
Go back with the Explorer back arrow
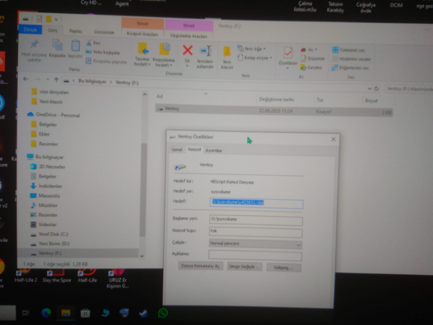pos(26,79)
